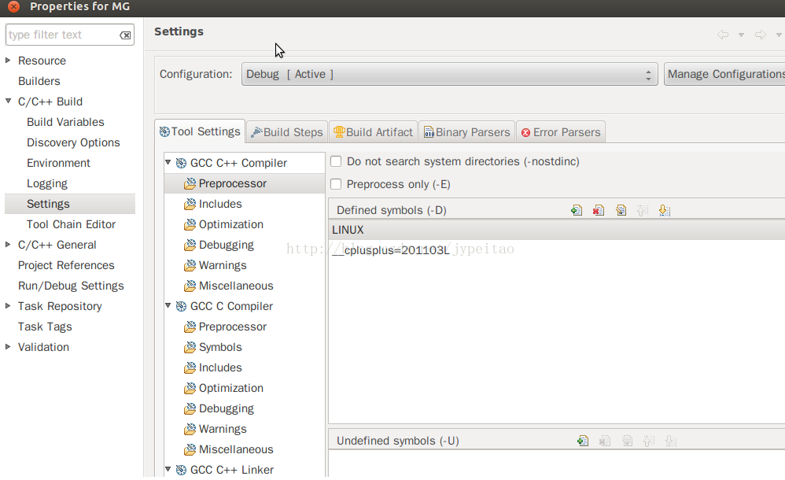The width and height of the screenshot is (785, 480).
Task: Open the Error Parsers tab
Action: click(x=560, y=132)
